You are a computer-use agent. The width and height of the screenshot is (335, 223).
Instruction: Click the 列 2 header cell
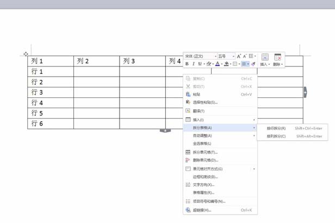coord(97,61)
